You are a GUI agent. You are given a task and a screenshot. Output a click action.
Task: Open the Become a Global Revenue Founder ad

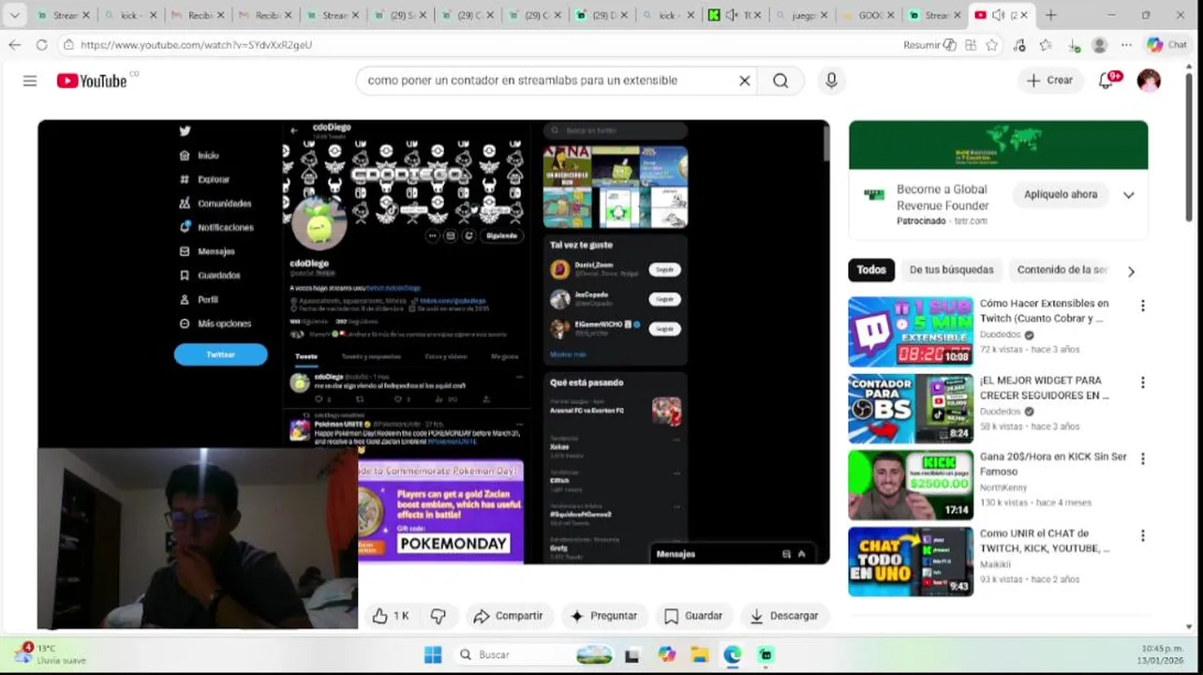[x=943, y=197]
